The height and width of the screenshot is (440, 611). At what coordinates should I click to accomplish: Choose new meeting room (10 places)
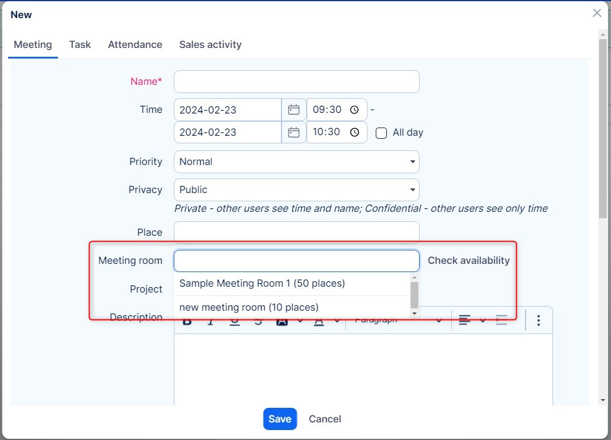249,307
